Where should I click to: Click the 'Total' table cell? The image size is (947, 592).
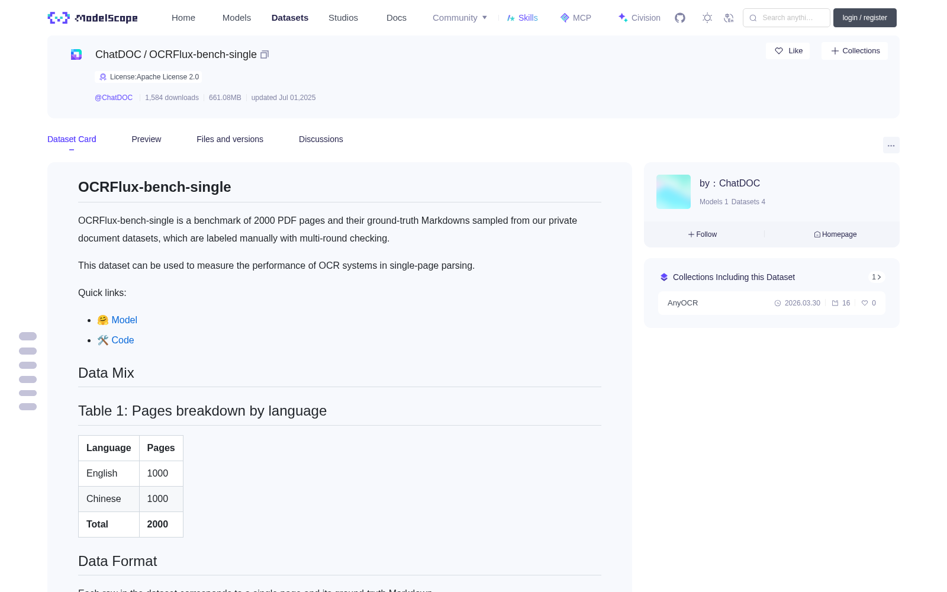coord(109,525)
